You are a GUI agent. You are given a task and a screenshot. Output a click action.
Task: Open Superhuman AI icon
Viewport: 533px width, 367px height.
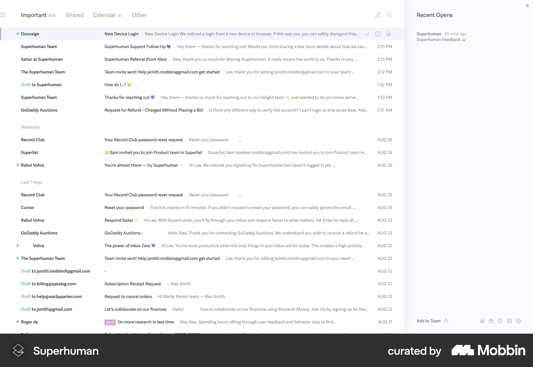pyautogui.click(x=482, y=321)
